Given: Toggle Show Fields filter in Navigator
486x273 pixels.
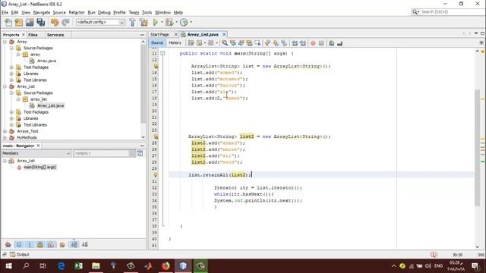Looking at the screenshot, I should pyautogui.click(x=19, y=245).
